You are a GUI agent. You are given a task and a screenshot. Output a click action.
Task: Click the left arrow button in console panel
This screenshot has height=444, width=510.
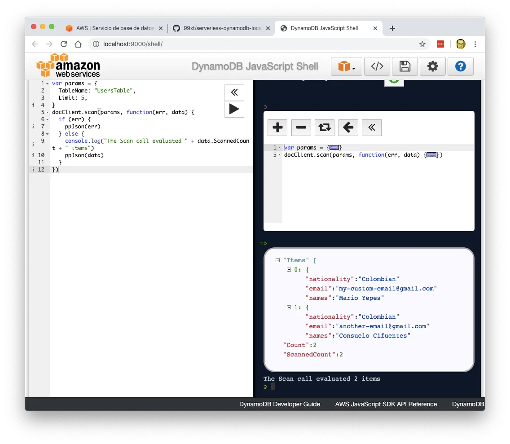tap(348, 127)
